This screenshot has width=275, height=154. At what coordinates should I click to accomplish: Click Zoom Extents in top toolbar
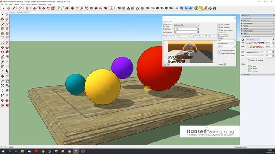pyautogui.click(x=86, y=8)
